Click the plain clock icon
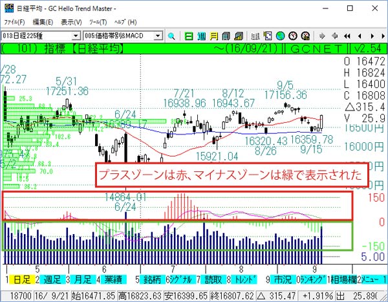 [293, 36]
